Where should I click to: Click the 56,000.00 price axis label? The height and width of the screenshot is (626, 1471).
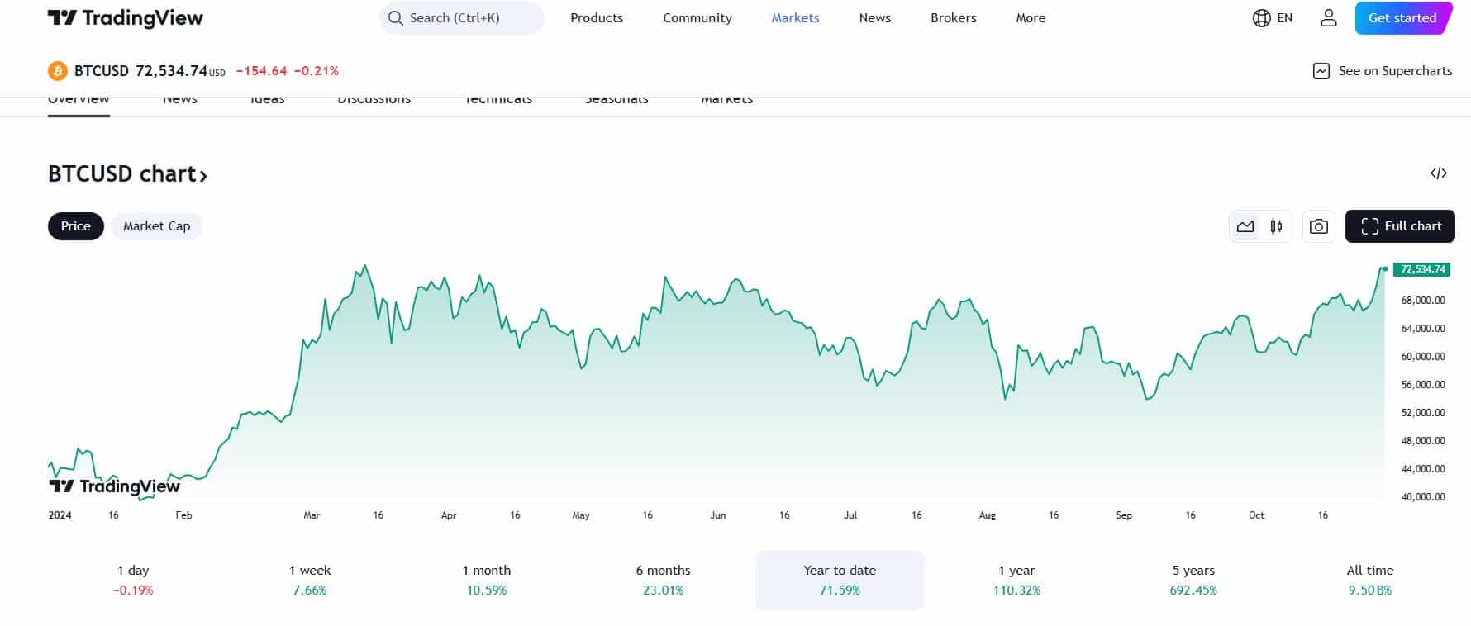pos(1423,385)
